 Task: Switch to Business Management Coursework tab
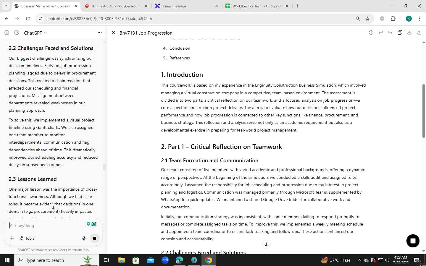coord(46,6)
